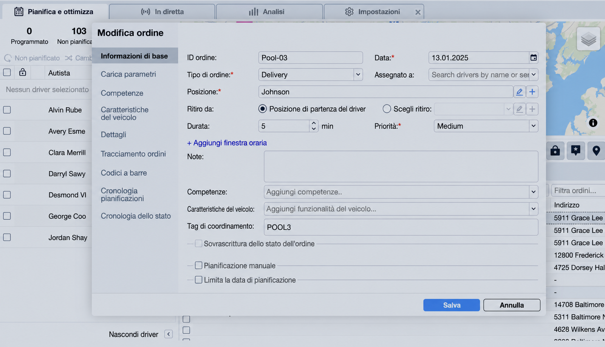Image resolution: width=605 pixels, height=347 pixels.
Task: Click the Filtra ordini search field
Action: point(578,190)
